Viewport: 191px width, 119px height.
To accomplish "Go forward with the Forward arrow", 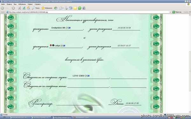I will coord(13,8).
